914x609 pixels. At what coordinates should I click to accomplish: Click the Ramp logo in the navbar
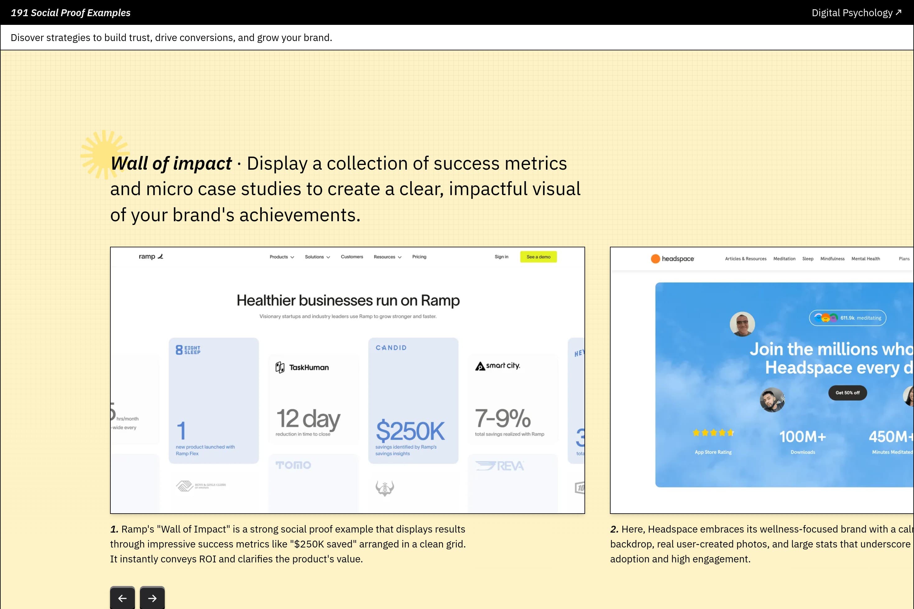(151, 257)
